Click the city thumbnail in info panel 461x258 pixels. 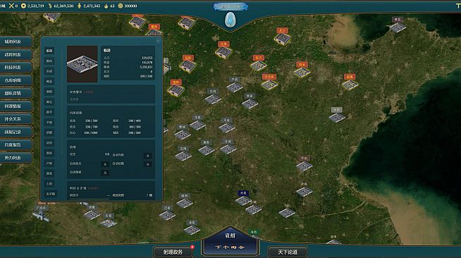pos(82,63)
